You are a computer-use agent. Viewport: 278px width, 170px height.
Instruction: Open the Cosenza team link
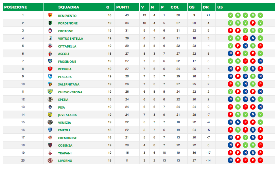coord(65,146)
